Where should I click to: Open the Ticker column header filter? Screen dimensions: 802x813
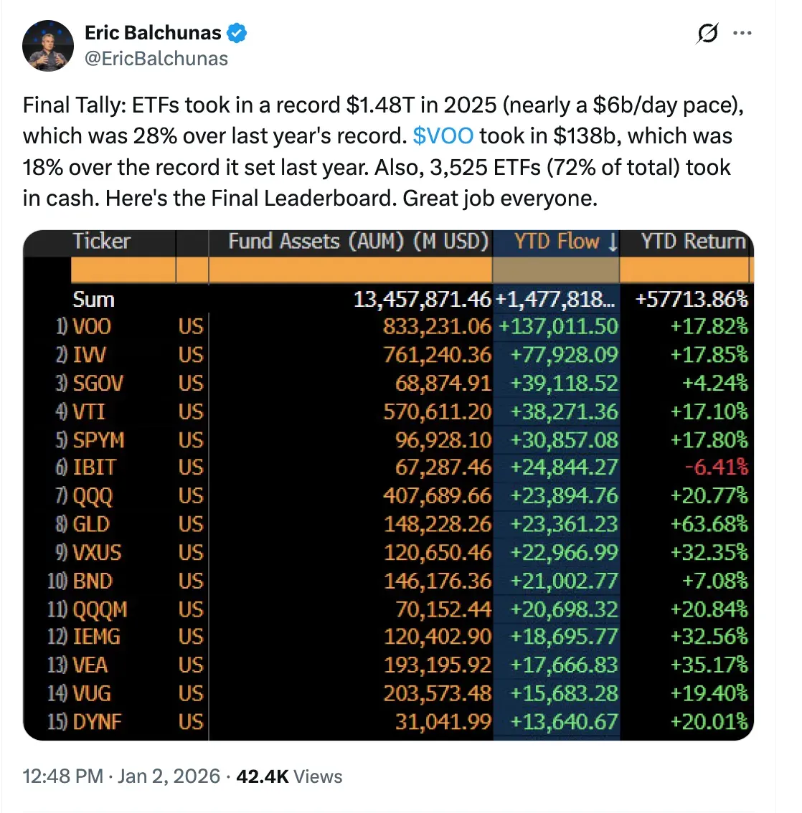pos(100,242)
